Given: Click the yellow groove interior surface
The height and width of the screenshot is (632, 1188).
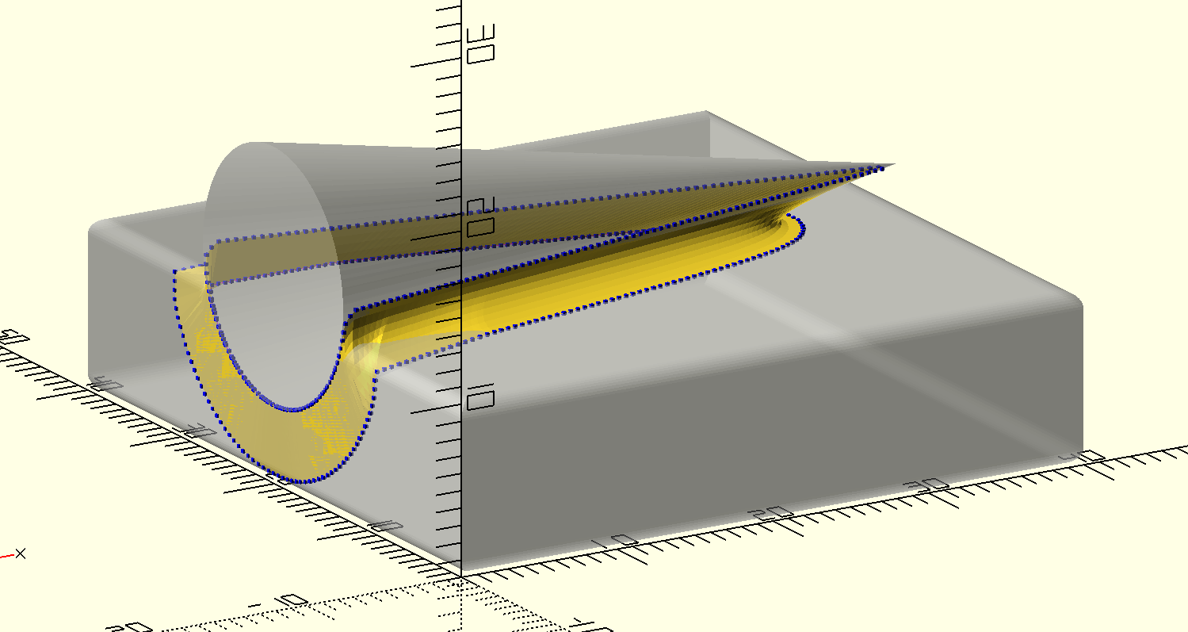Looking at the screenshot, I should [x=555, y=293].
